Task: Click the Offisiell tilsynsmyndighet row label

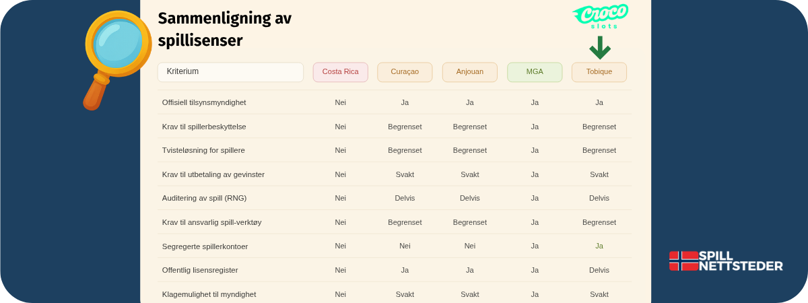Action: click(x=204, y=102)
